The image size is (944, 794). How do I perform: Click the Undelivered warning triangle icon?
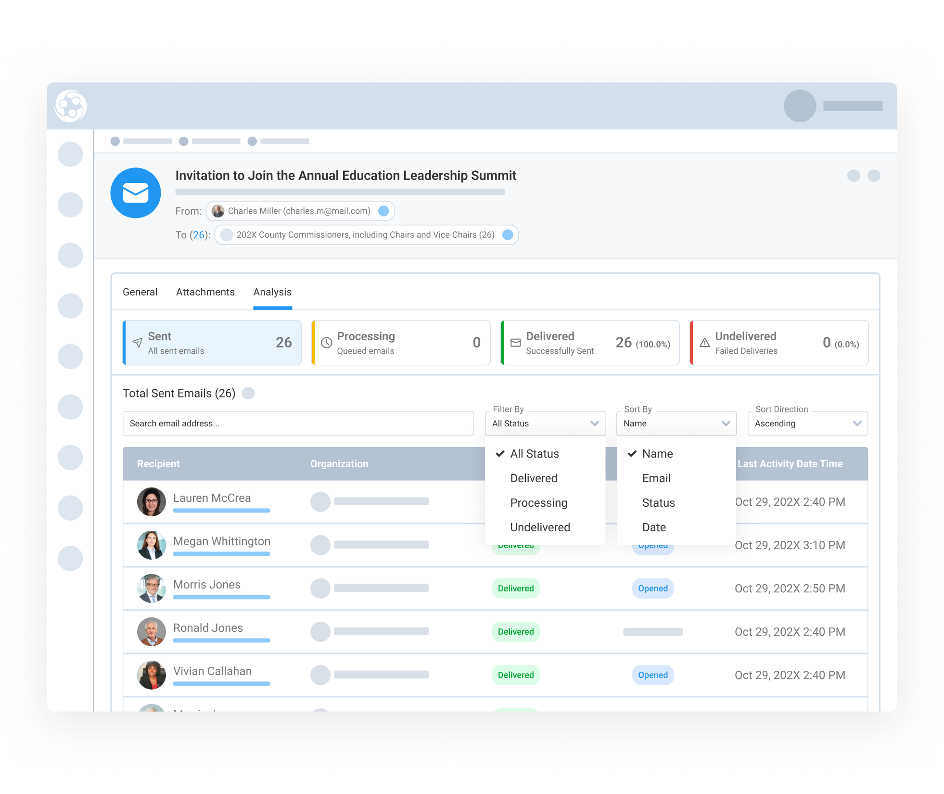(x=705, y=343)
